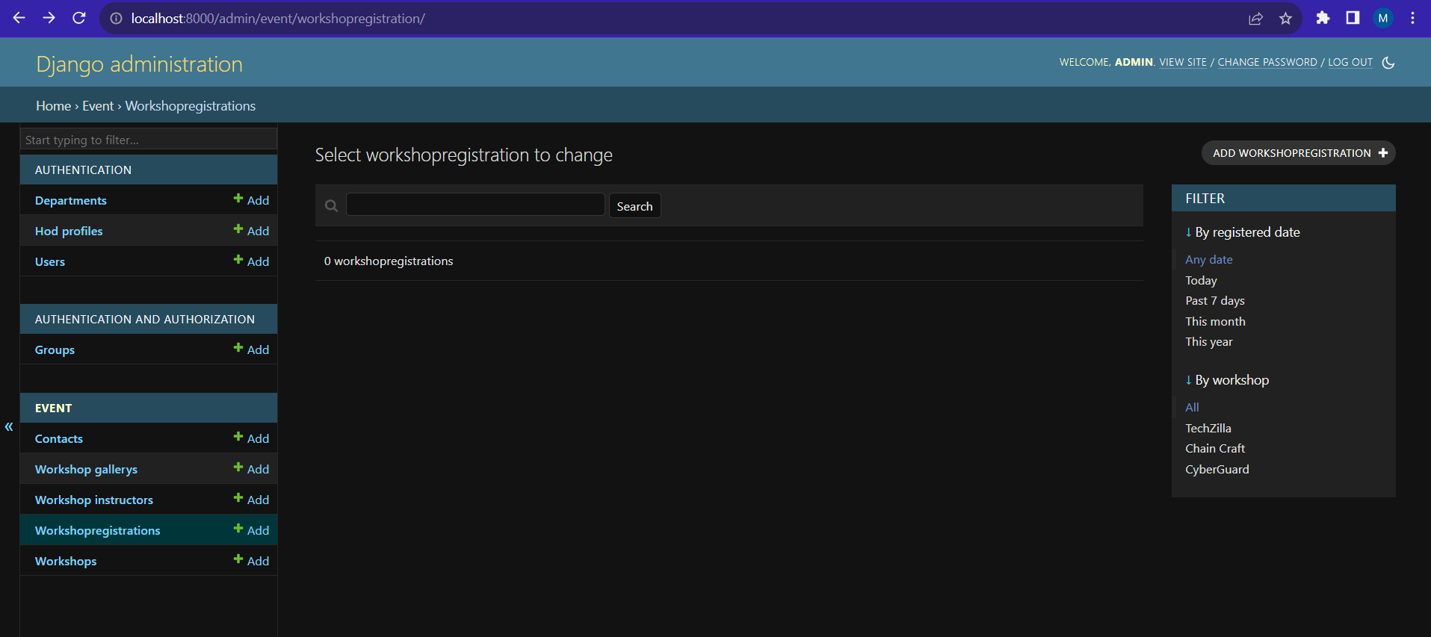The height and width of the screenshot is (637, 1431).
Task: Focus the workshopregistration search field
Action: pos(475,205)
